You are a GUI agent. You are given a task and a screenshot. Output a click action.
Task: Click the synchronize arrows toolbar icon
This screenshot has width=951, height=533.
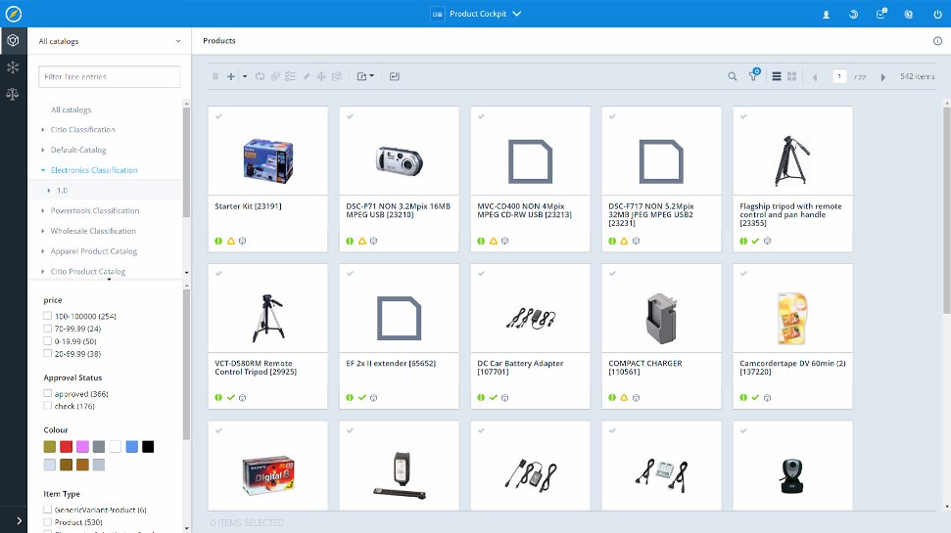coord(260,76)
